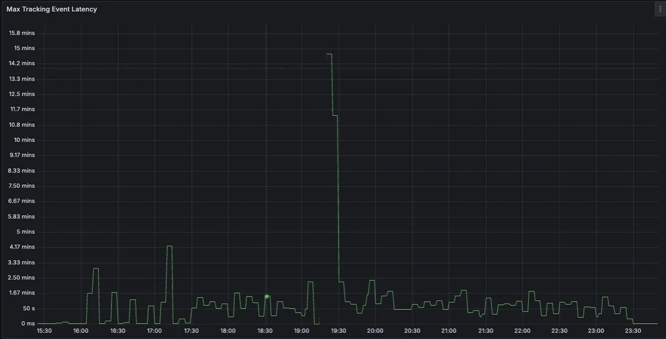The height and width of the screenshot is (339, 666).
Task: Click the 23:00 time axis label
Action: (x=596, y=331)
